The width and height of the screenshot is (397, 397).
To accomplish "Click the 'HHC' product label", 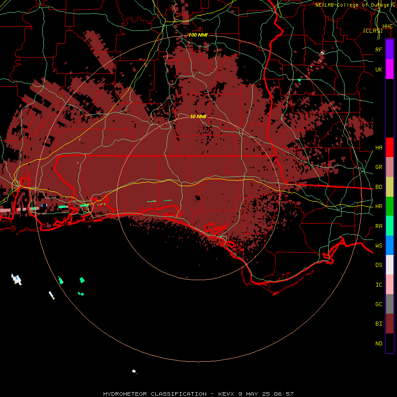I will [x=387, y=26].
